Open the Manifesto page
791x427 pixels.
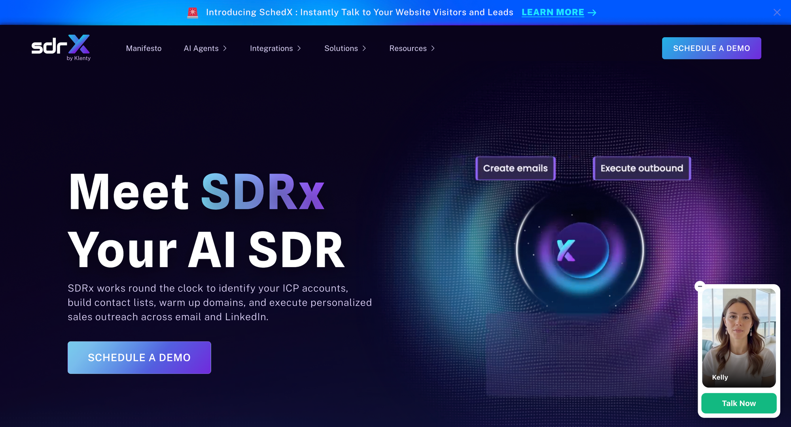[x=144, y=48]
